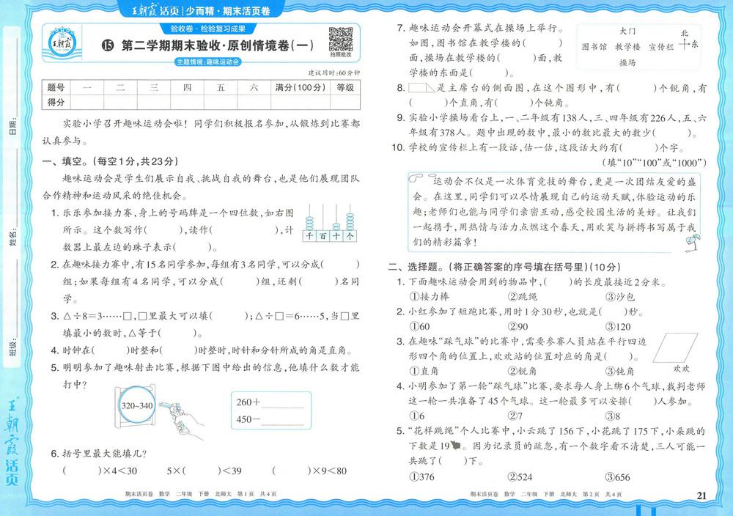Click the 千 label under the abacus
This screenshot has width=733, height=516.
[x=309, y=236]
